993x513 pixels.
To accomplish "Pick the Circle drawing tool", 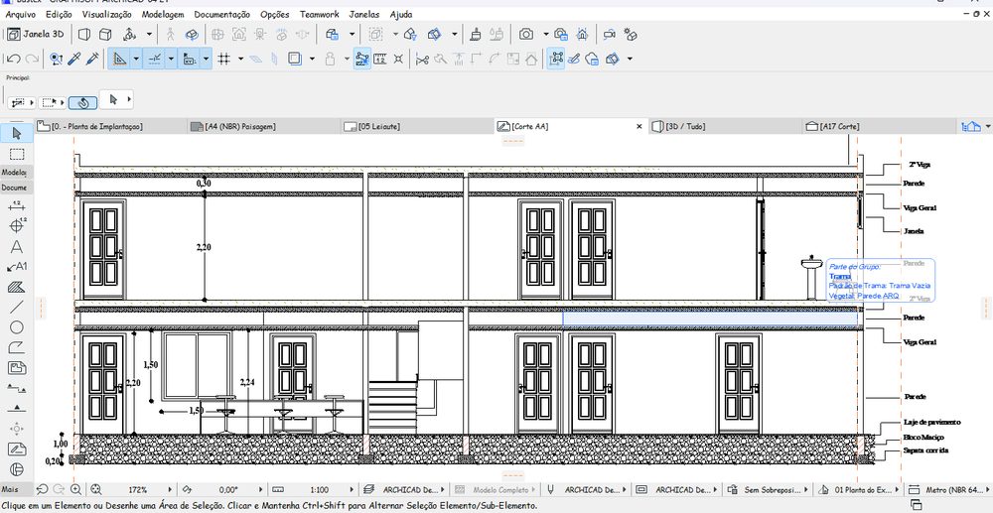I will 17,327.
